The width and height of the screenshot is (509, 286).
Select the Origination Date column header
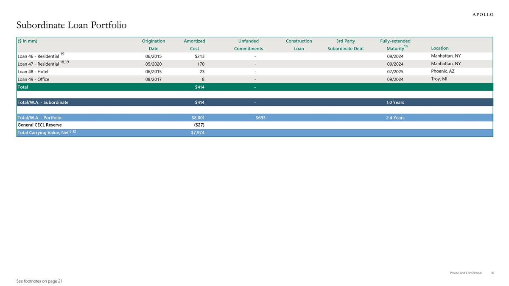point(153,45)
